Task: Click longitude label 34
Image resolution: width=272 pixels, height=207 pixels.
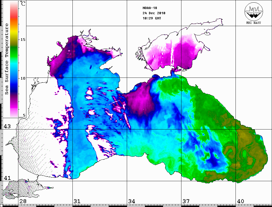Action: tap(131, 201)
